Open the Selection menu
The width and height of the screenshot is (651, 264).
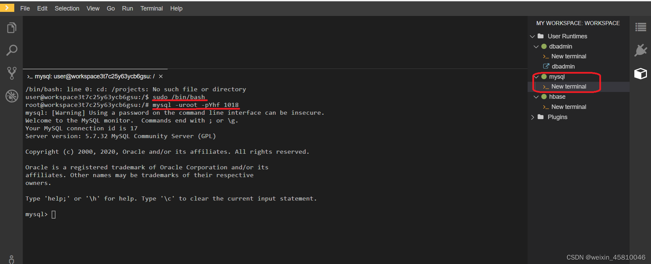[x=67, y=8]
